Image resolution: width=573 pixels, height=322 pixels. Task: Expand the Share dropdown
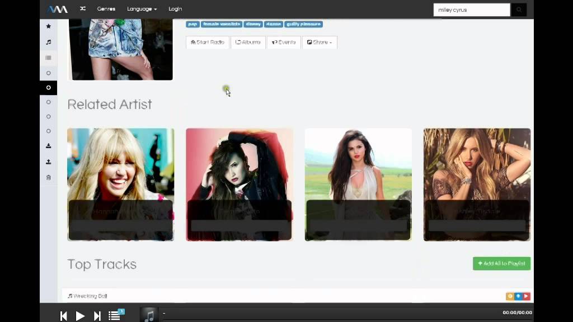click(320, 42)
